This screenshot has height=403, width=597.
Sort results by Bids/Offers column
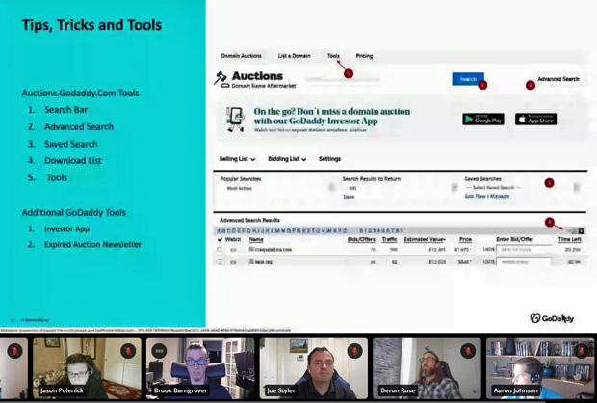[x=361, y=239]
